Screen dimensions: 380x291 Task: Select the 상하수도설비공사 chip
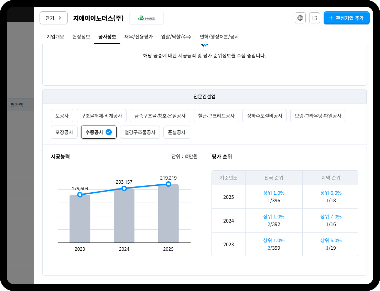pyautogui.click(x=265, y=116)
